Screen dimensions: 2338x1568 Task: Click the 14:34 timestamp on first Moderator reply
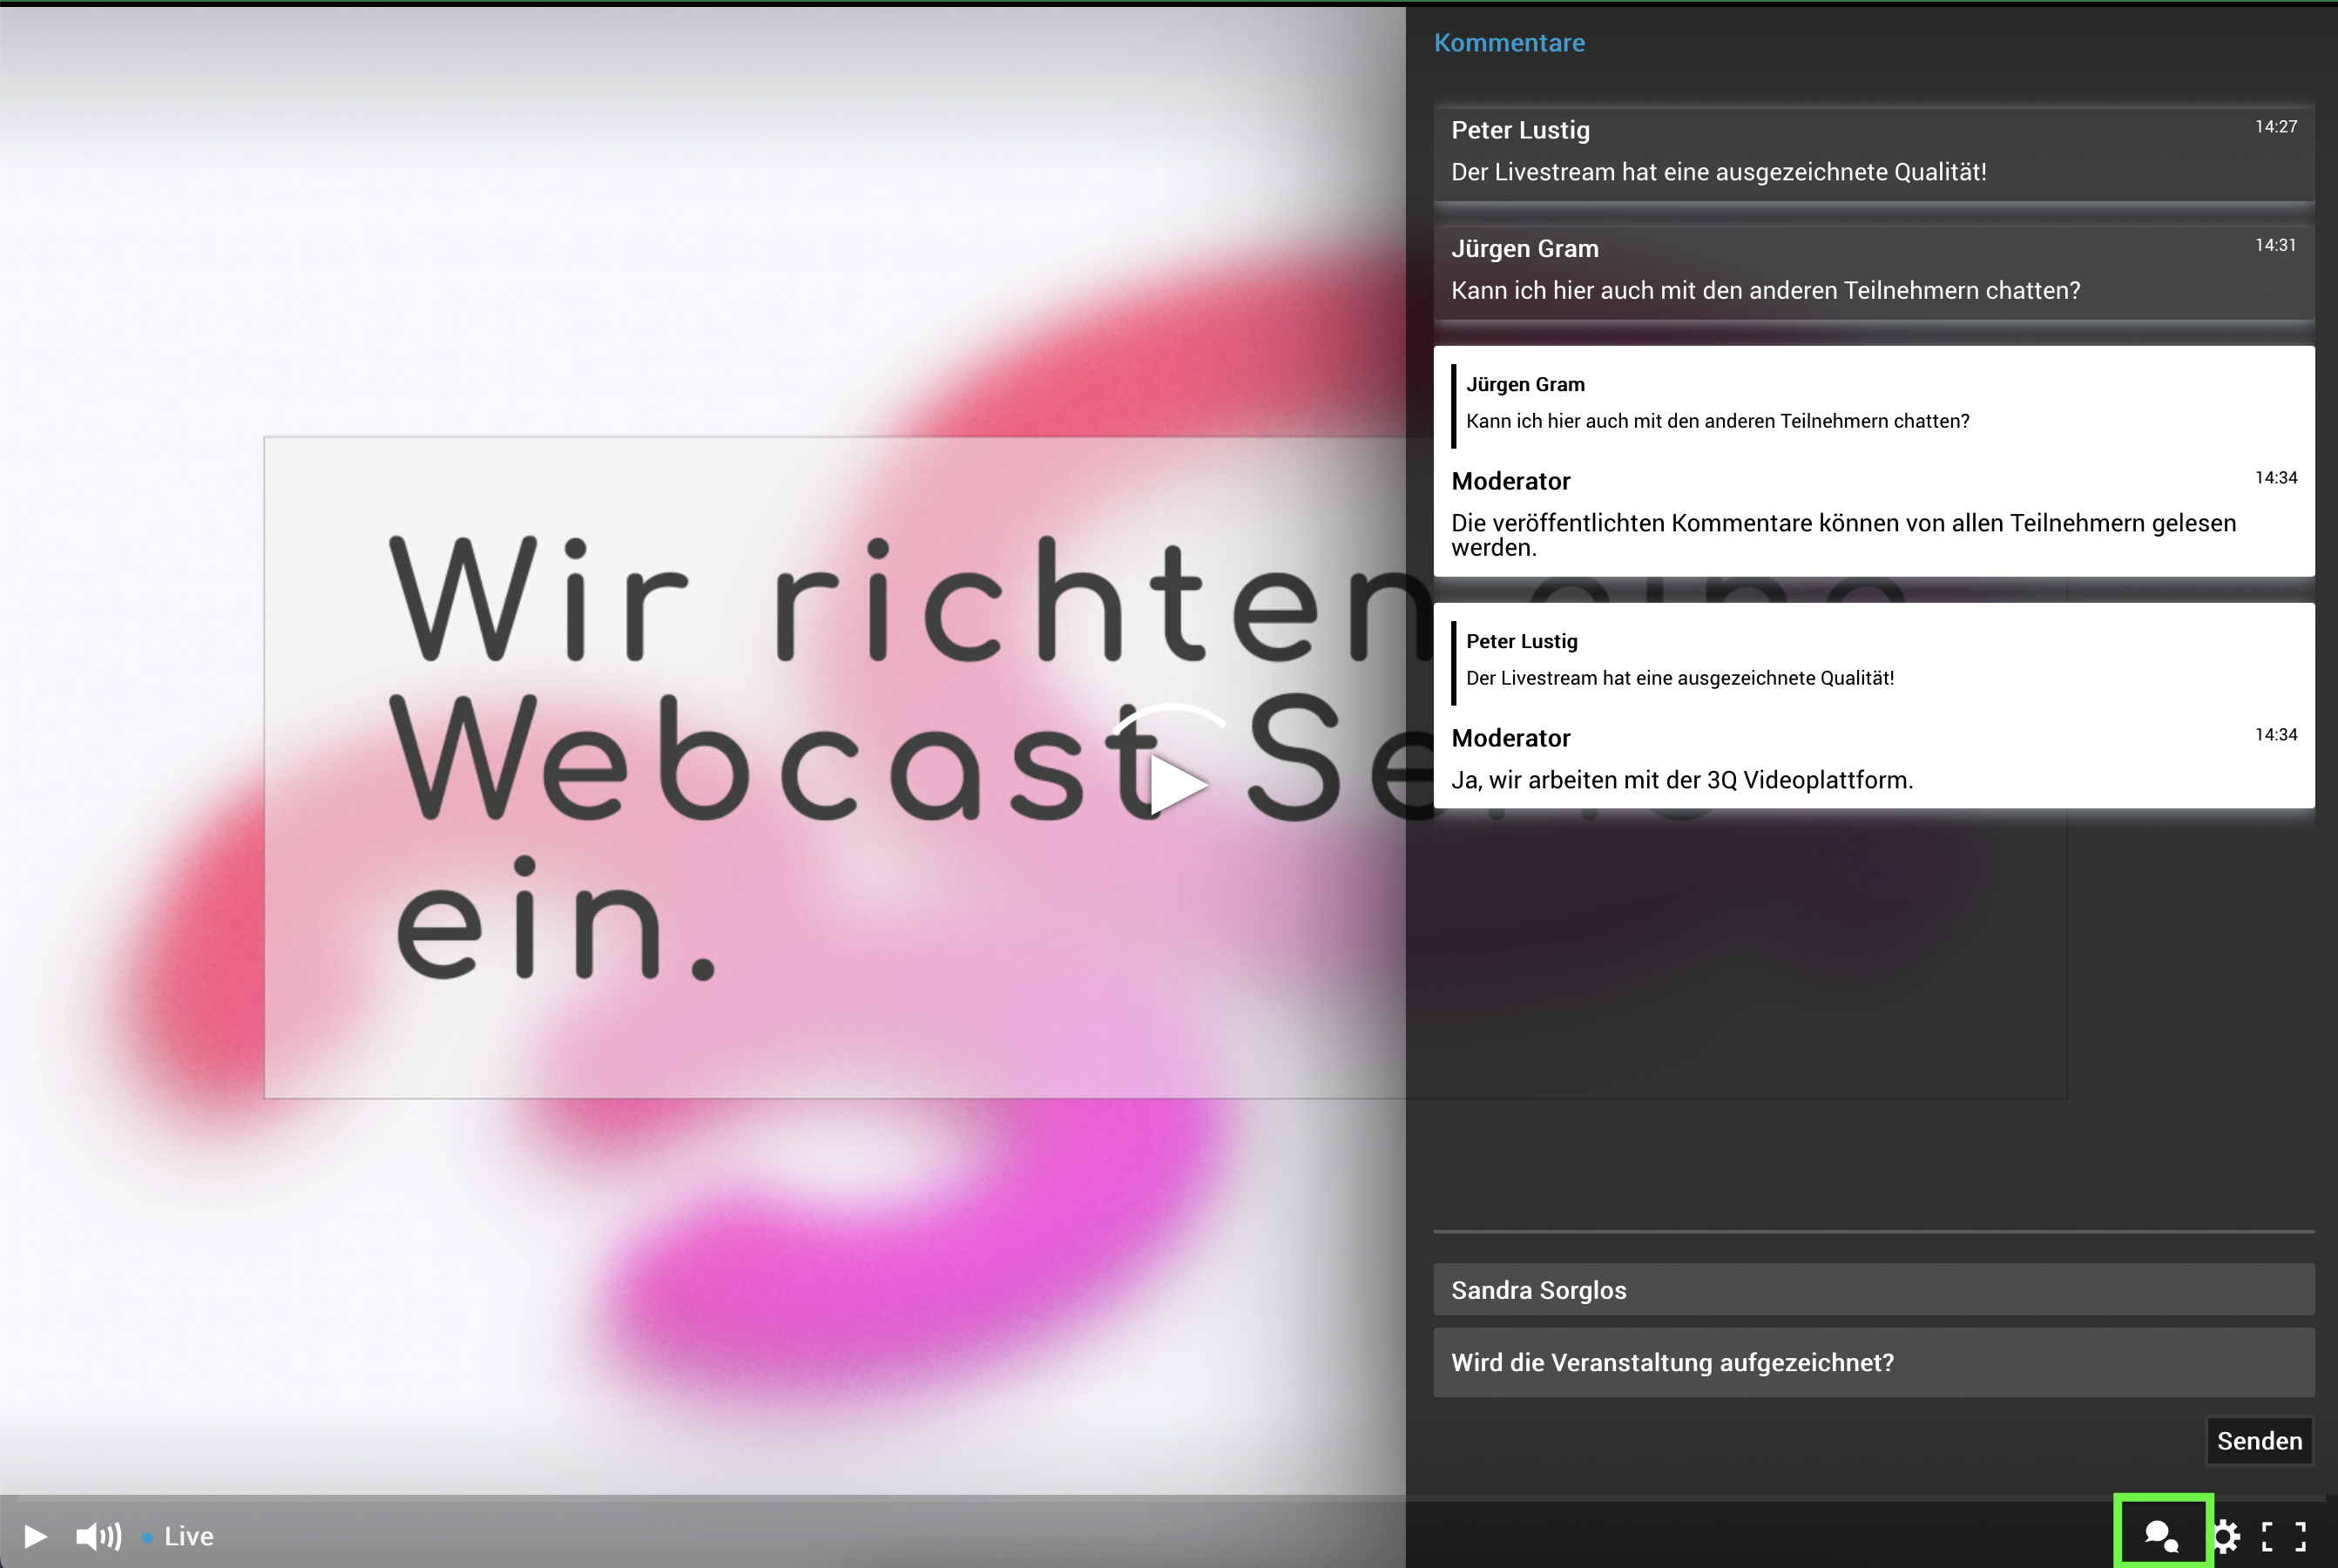2275,478
